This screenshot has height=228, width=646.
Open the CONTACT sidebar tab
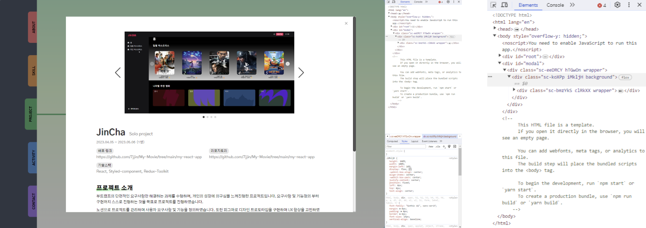pyautogui.click(x=33, y=201)
